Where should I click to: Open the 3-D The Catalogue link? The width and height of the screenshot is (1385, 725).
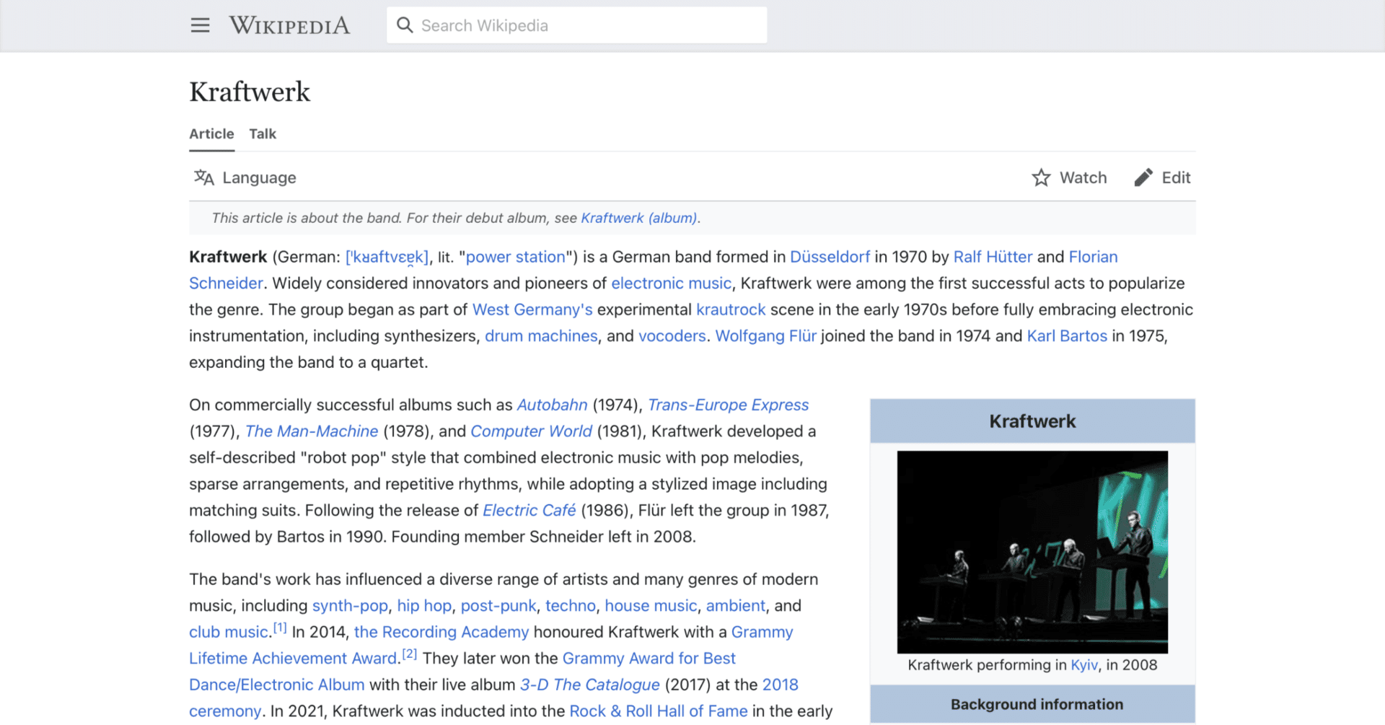590,685
